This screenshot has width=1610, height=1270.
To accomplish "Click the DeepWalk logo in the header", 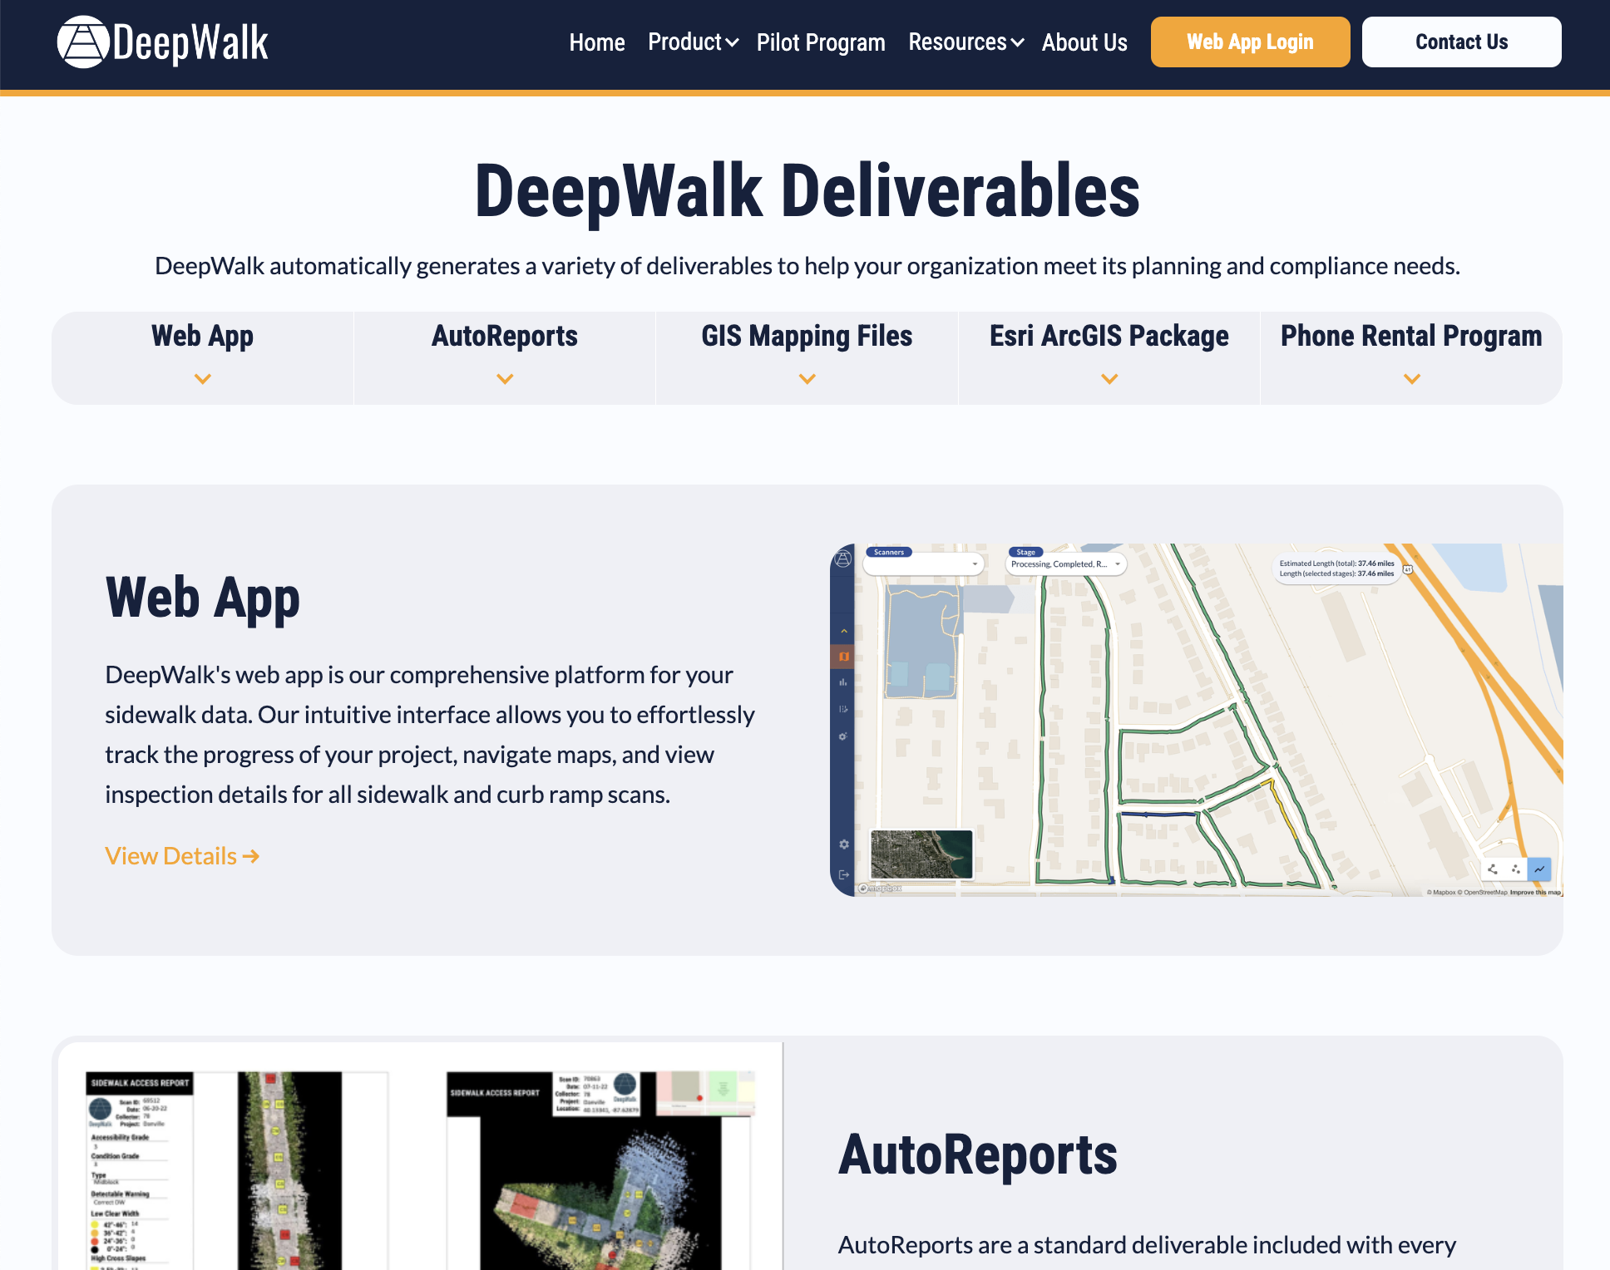I will click(163, 42).
